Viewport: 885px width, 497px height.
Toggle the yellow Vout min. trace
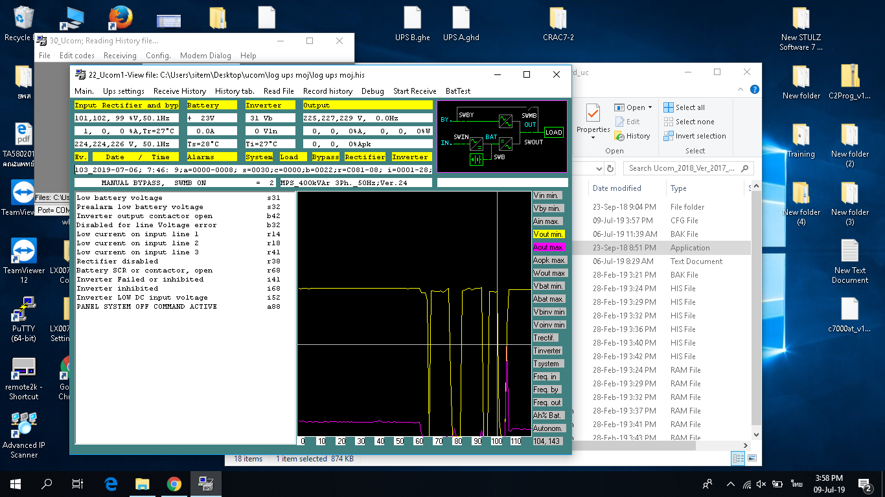[548, 234]
